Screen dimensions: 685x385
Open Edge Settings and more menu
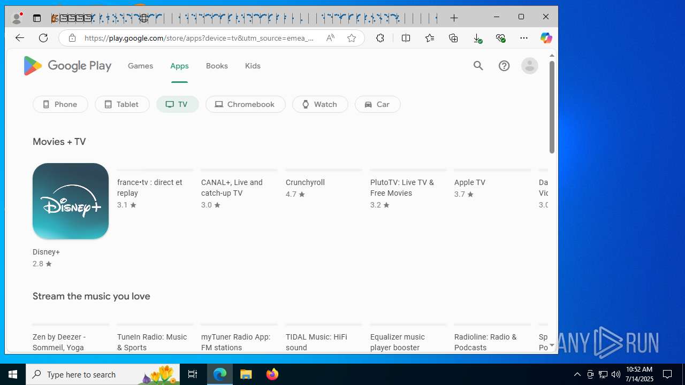pyautogui.click(x=524, y=38)
